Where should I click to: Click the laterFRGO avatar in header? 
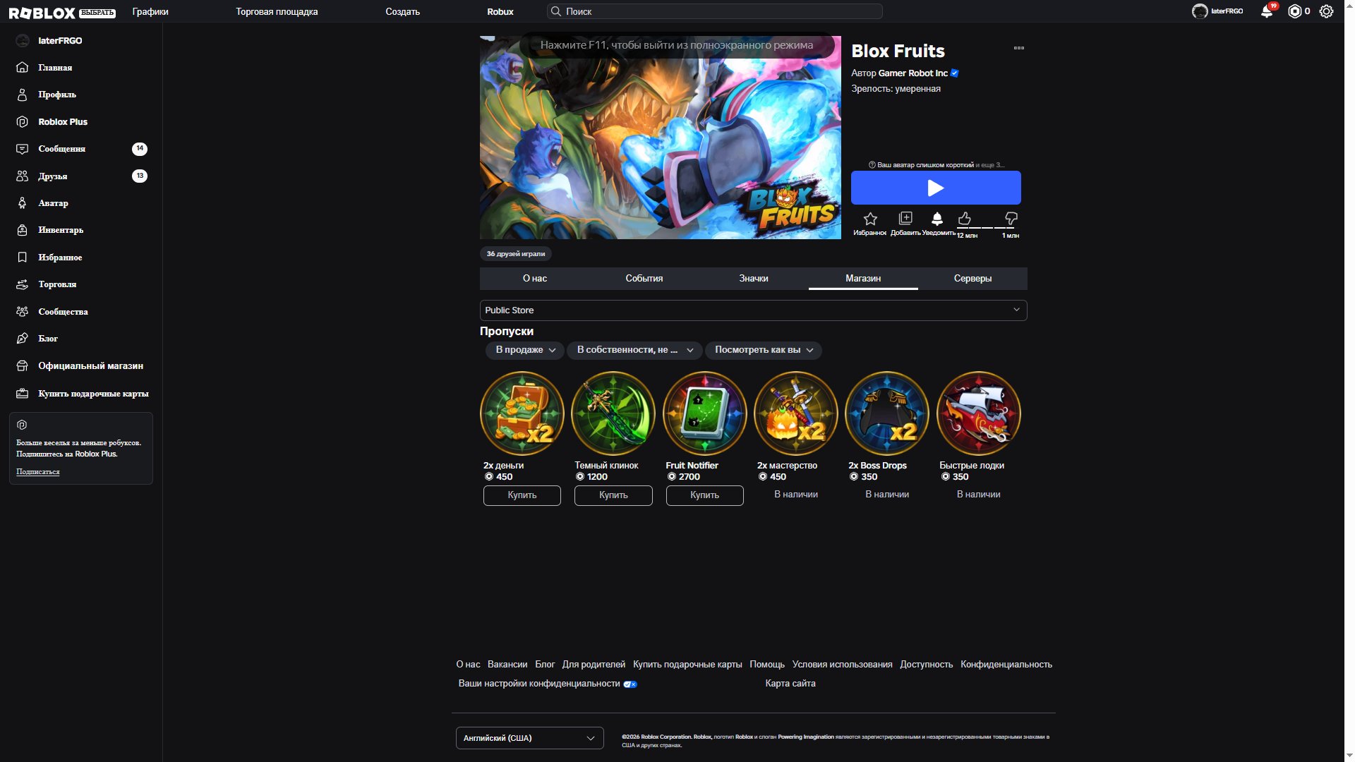[1200, 11]
